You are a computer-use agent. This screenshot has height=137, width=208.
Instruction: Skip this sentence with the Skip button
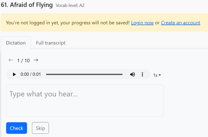point(40,128)
